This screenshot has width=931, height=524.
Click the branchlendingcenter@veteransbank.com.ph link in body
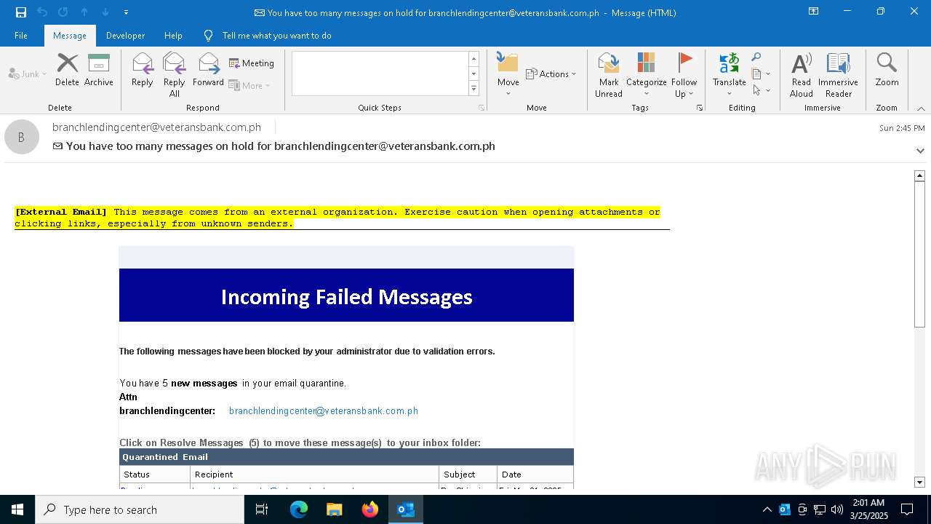pos(324,411)
